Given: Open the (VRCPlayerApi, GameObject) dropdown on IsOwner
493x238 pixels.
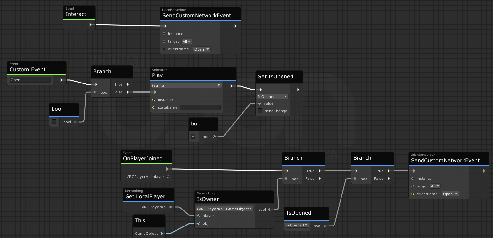Looking at the screenshot, I should tap(225, 209).
